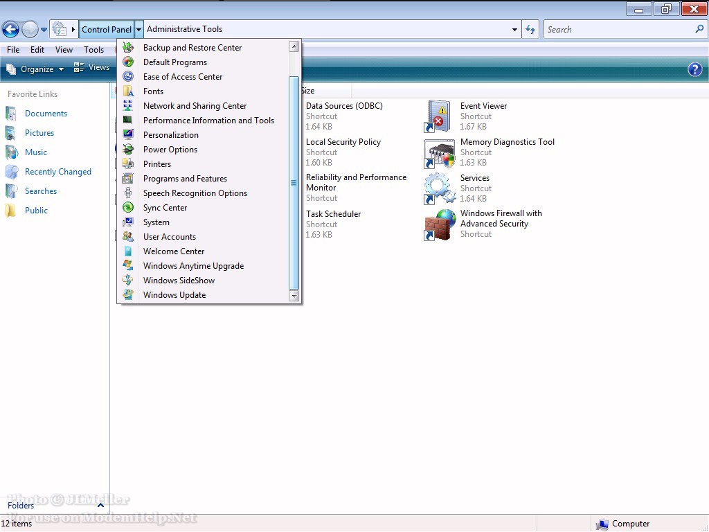
Task: Open the address bar history dropdown
Action: [x=514, y=29]
